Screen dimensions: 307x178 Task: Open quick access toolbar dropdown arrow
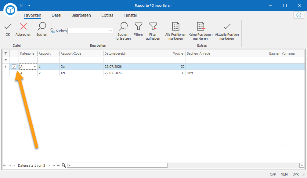pos(29,5)
